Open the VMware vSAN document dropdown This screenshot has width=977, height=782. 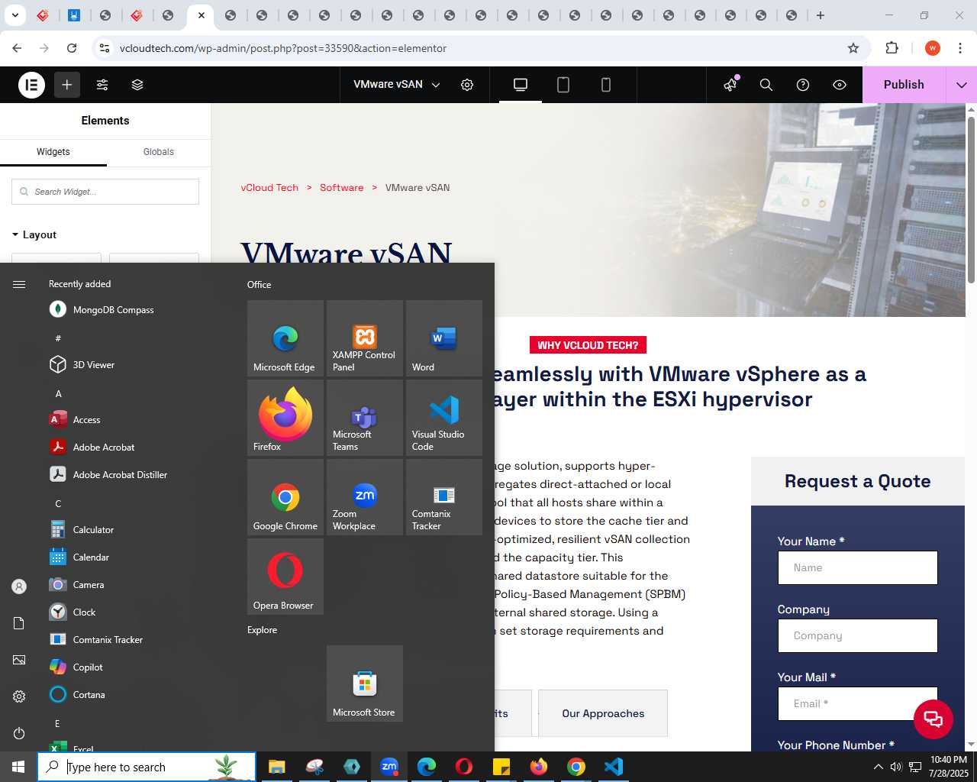(397, 85)
